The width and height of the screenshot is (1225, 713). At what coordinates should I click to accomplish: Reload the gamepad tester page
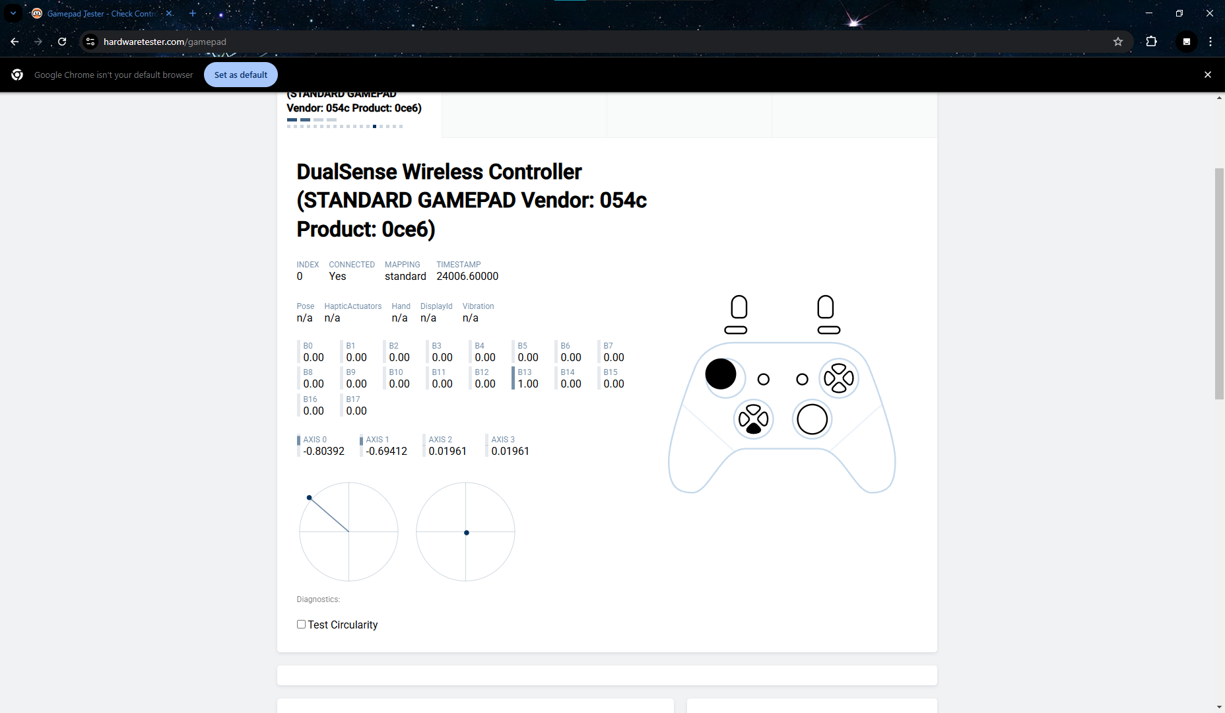(x=62, y=42)
